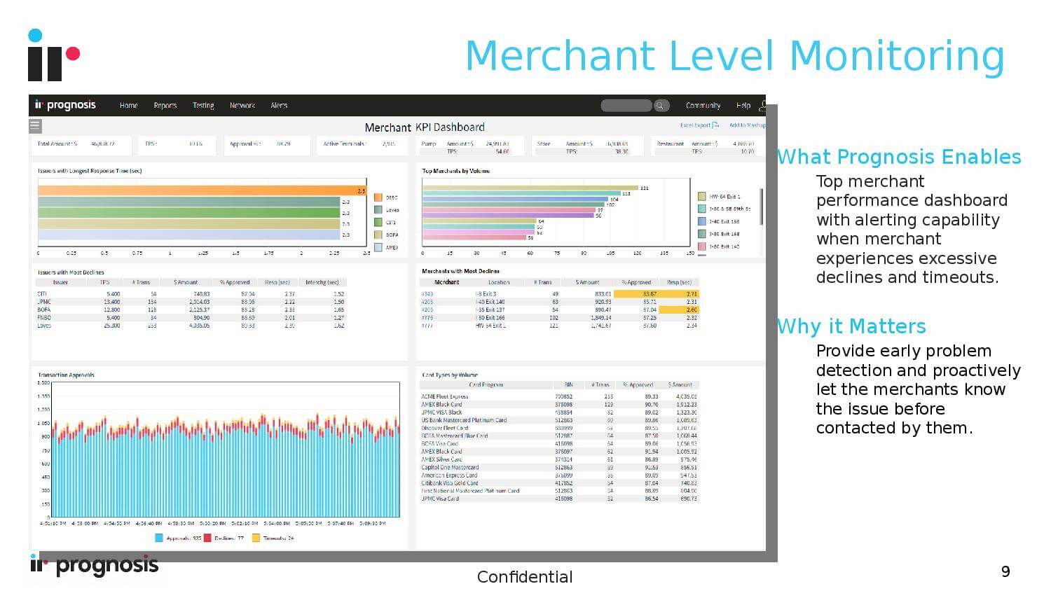The height and width of the screenshot is (591, 1051).
Task: Click Top Merchants legend scrollbar
Action: 762,207
